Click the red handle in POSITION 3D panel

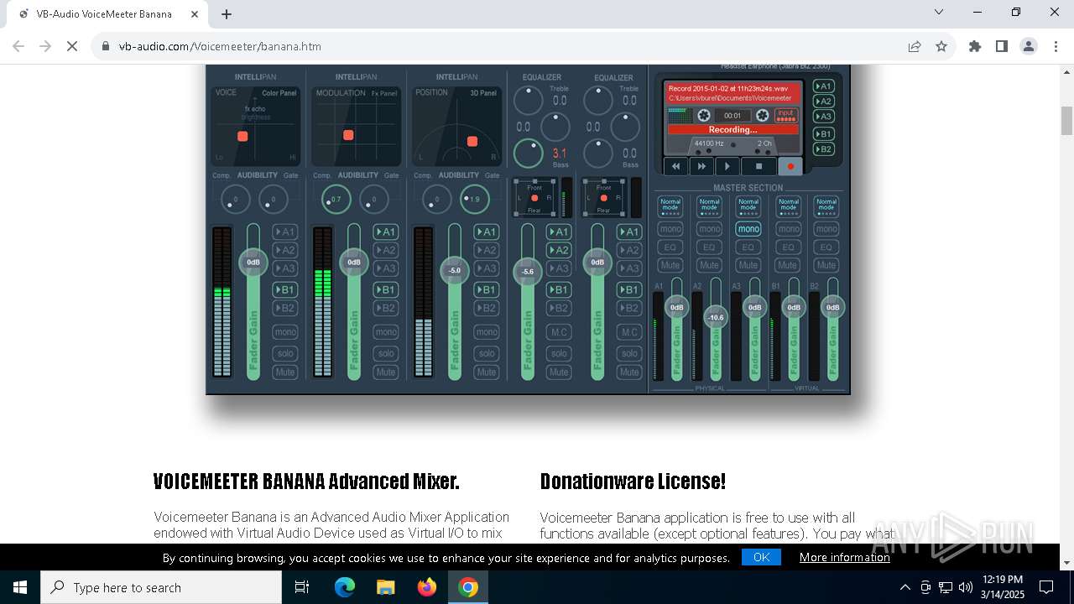(472, 141)
